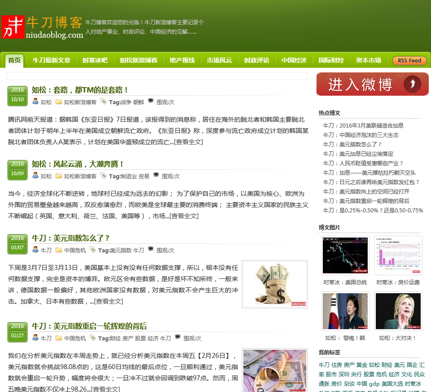
Task: Open [查看全文] of the 套路 post
Action: click(x=189, y=142)
